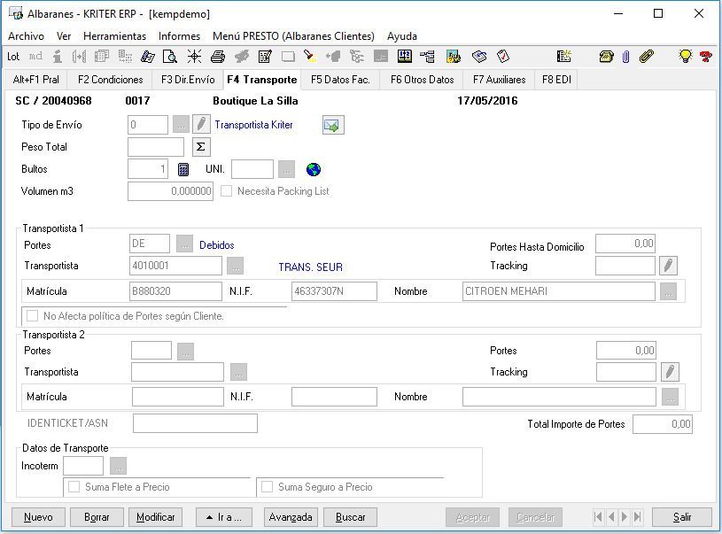Click the Nuevo button
This screenshot has height=534, width=722.
pos(38,517)
